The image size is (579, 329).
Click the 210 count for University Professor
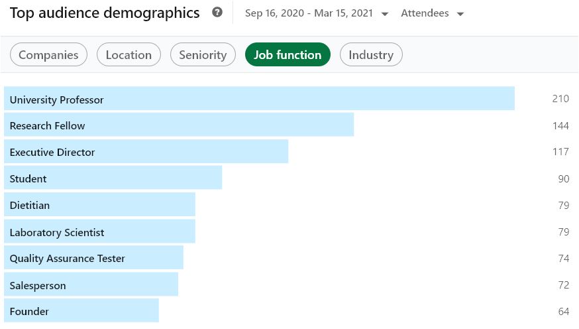560,99
